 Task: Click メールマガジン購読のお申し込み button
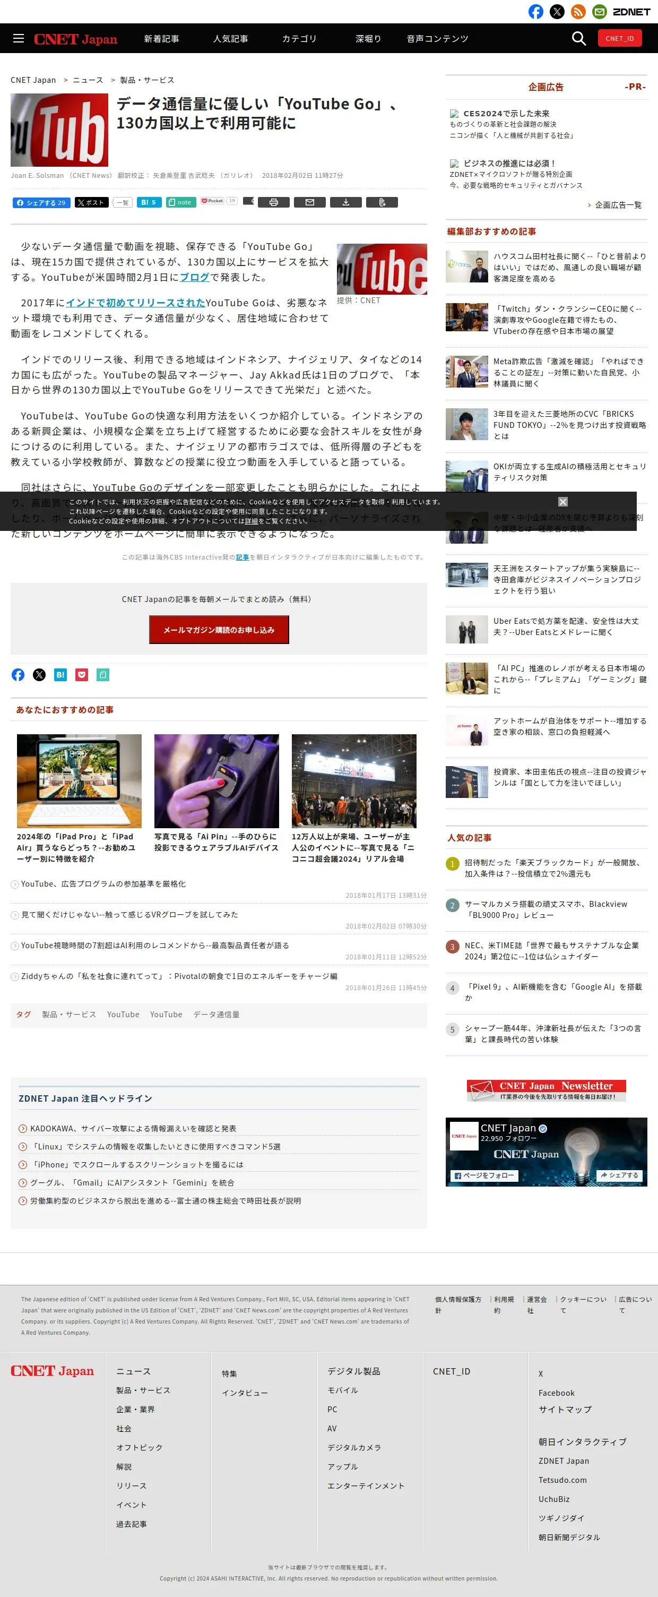coord(219,629)
